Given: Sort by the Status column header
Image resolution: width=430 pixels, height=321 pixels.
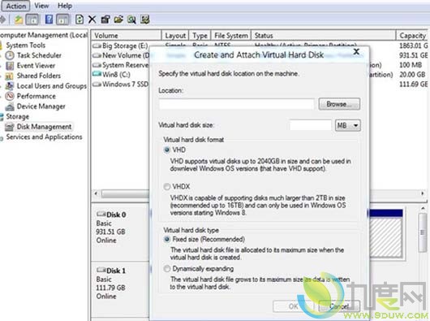Looking at the screenshot, I should point(324,36).
